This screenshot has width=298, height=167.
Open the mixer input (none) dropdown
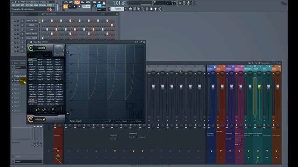click(x=20, y=67)
